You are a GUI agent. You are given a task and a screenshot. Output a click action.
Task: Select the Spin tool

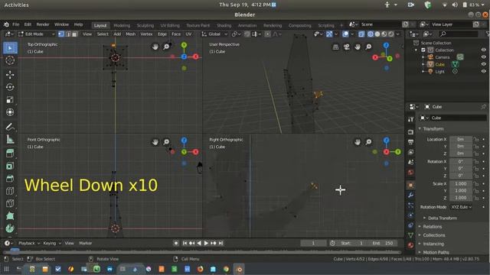click(10, 228)
